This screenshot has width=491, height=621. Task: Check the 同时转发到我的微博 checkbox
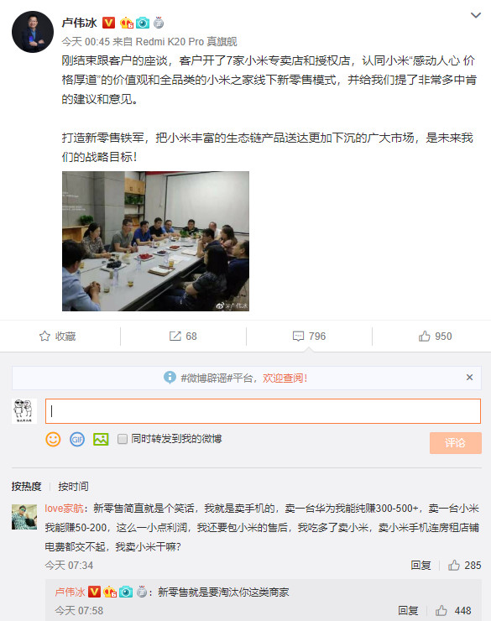(123, 439)
